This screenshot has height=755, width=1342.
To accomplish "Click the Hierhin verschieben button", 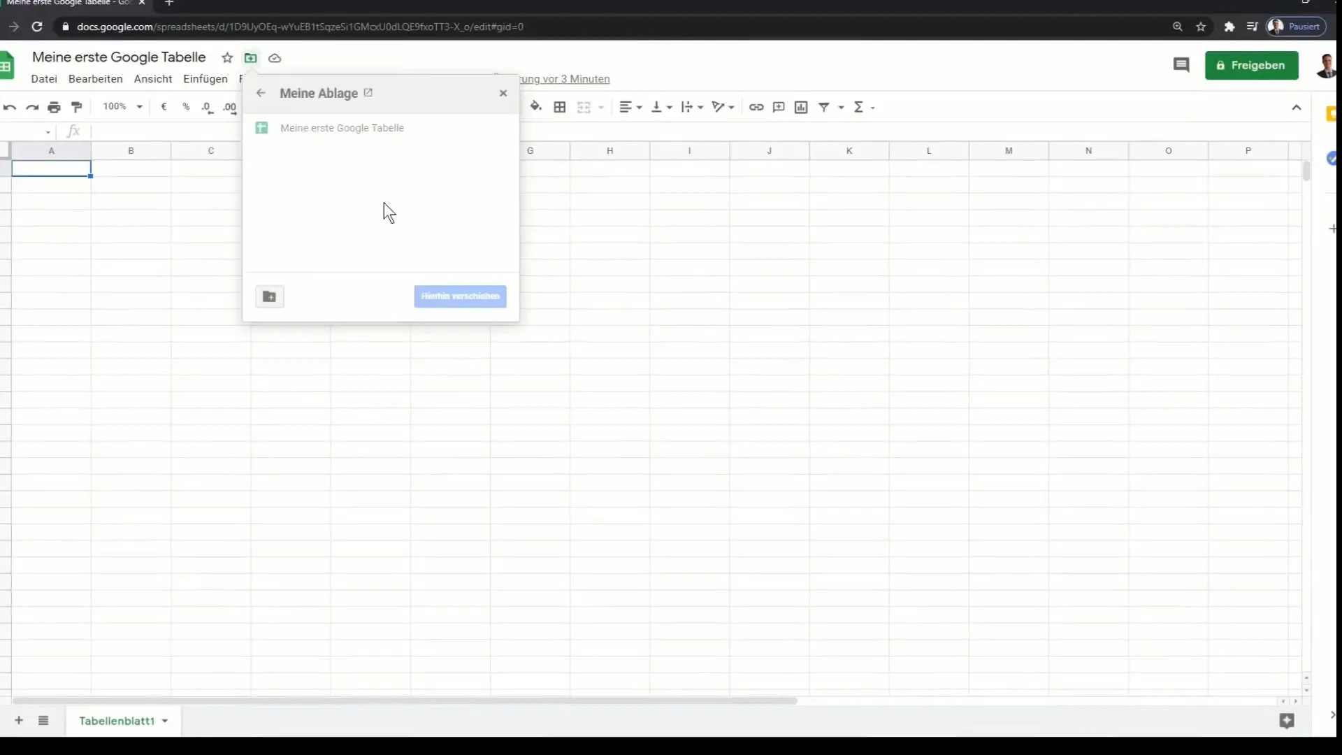I will click(x=460, y=296).
